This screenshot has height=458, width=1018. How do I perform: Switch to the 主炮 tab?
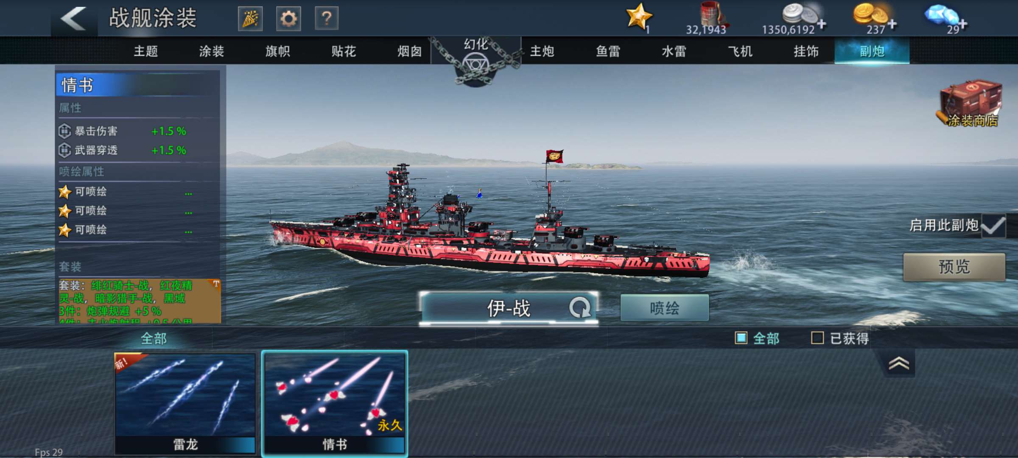542,51
